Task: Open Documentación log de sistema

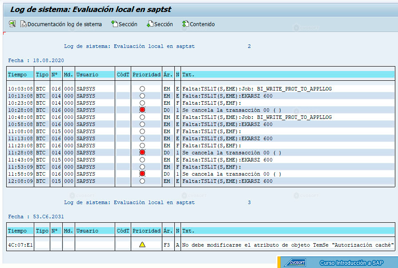Action: (x=61, y=24)
